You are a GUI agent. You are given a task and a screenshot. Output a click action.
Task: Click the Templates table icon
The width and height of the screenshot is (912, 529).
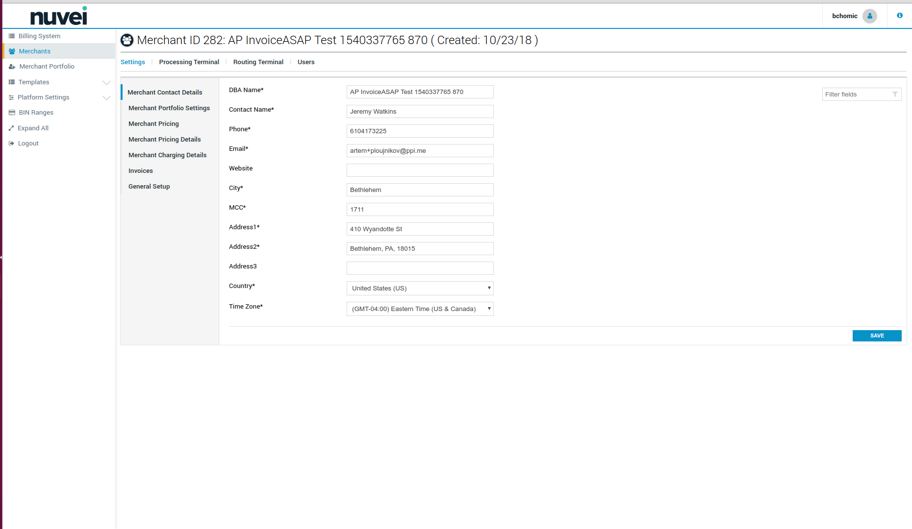(x=12, y=82)
